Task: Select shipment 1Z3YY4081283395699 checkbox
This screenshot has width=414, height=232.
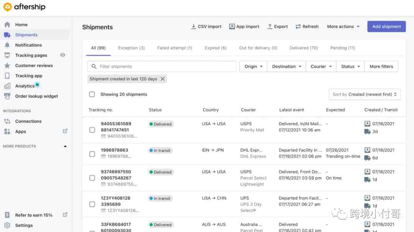Action: (x=92, y=204)
